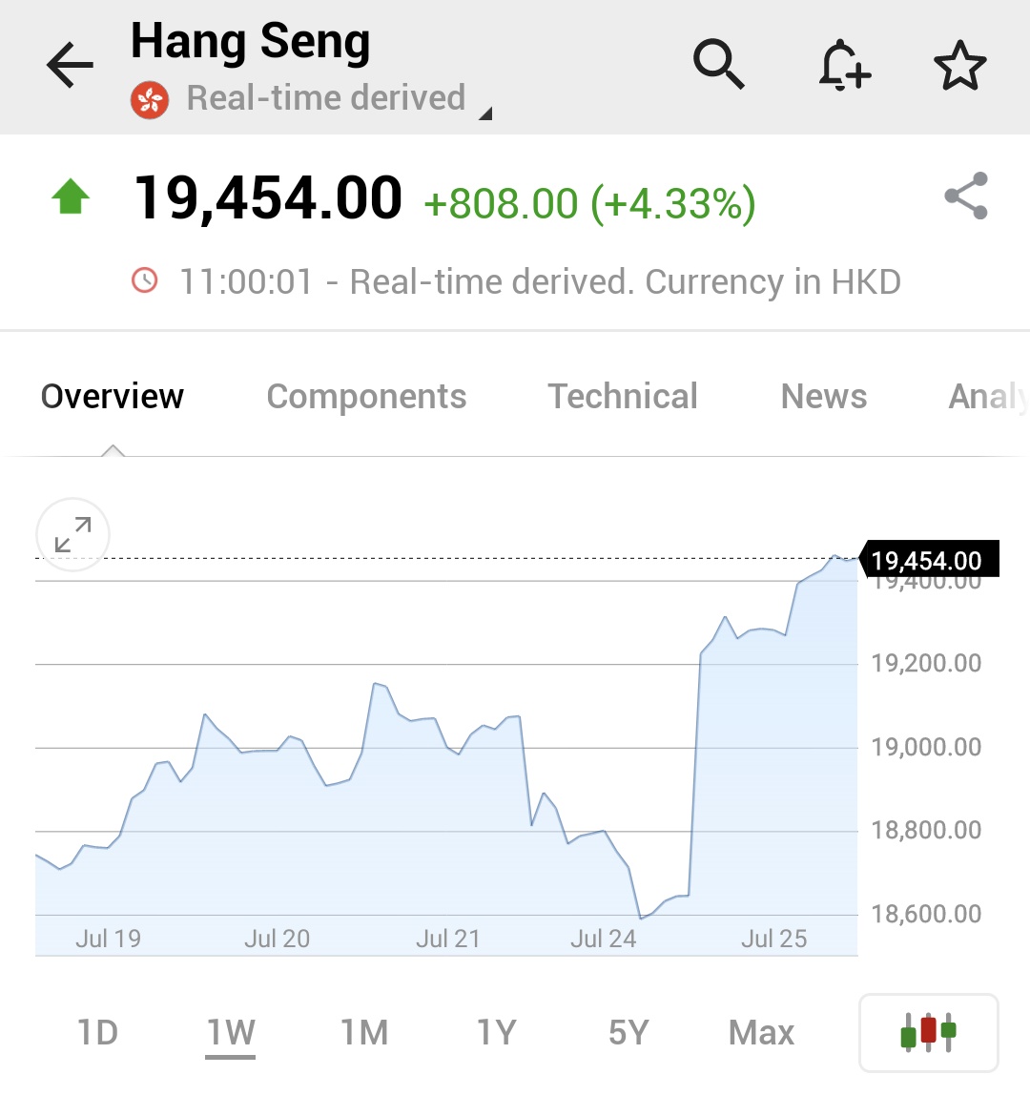
Task: Set chart range to 5Y
Action: click(x=629, y=1033)
